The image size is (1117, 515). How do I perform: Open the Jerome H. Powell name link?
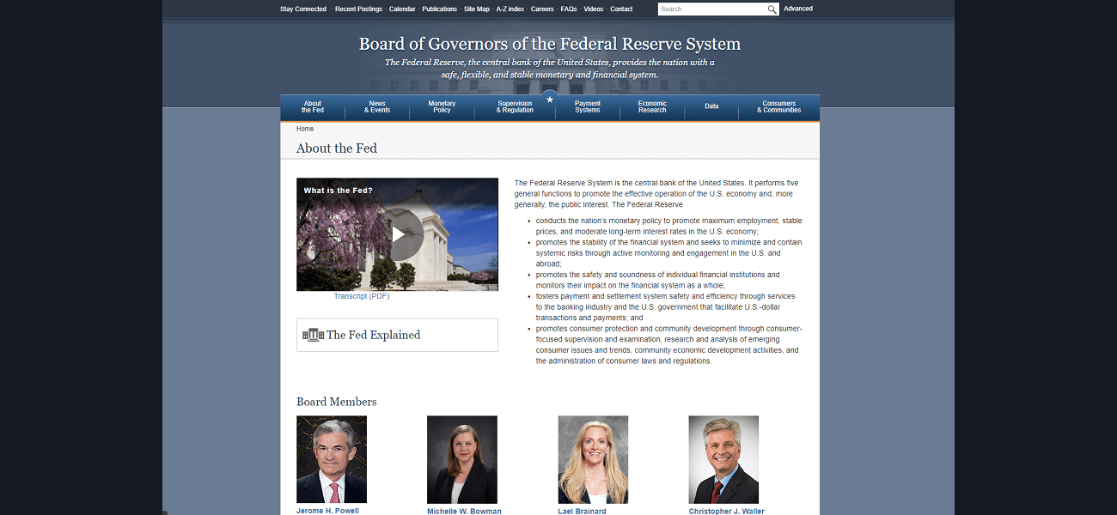click(327, 511)
